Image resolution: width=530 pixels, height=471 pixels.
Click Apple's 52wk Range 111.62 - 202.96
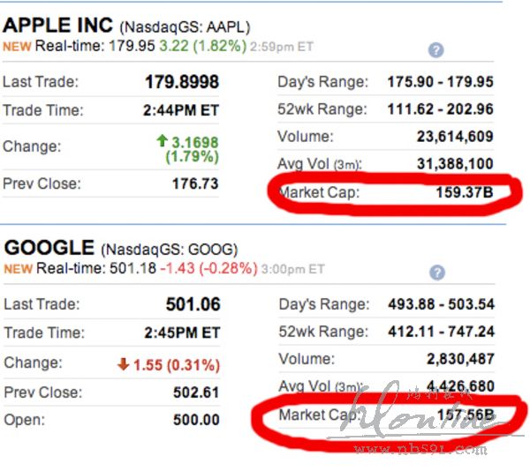441,109
